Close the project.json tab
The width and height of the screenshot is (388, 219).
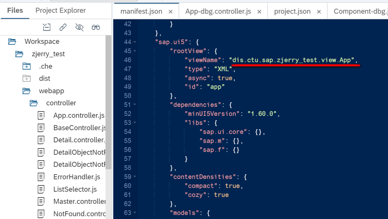[x=319, y=12]
